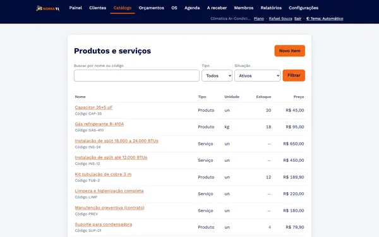Viewport: 379px width, 237px height.
Task: Click stock value 20 for Capacitor
Action: click(x=268, y=110)
